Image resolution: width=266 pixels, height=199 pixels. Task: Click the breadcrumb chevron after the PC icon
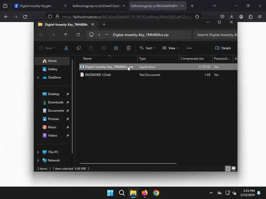click(99, 35)
